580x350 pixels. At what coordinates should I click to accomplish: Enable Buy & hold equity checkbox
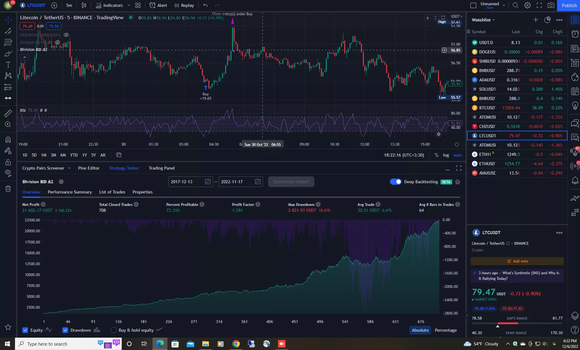114,330
